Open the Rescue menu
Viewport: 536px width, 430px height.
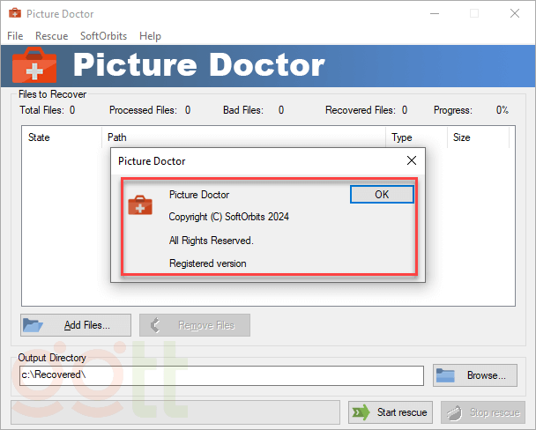(x=51, y=36)
